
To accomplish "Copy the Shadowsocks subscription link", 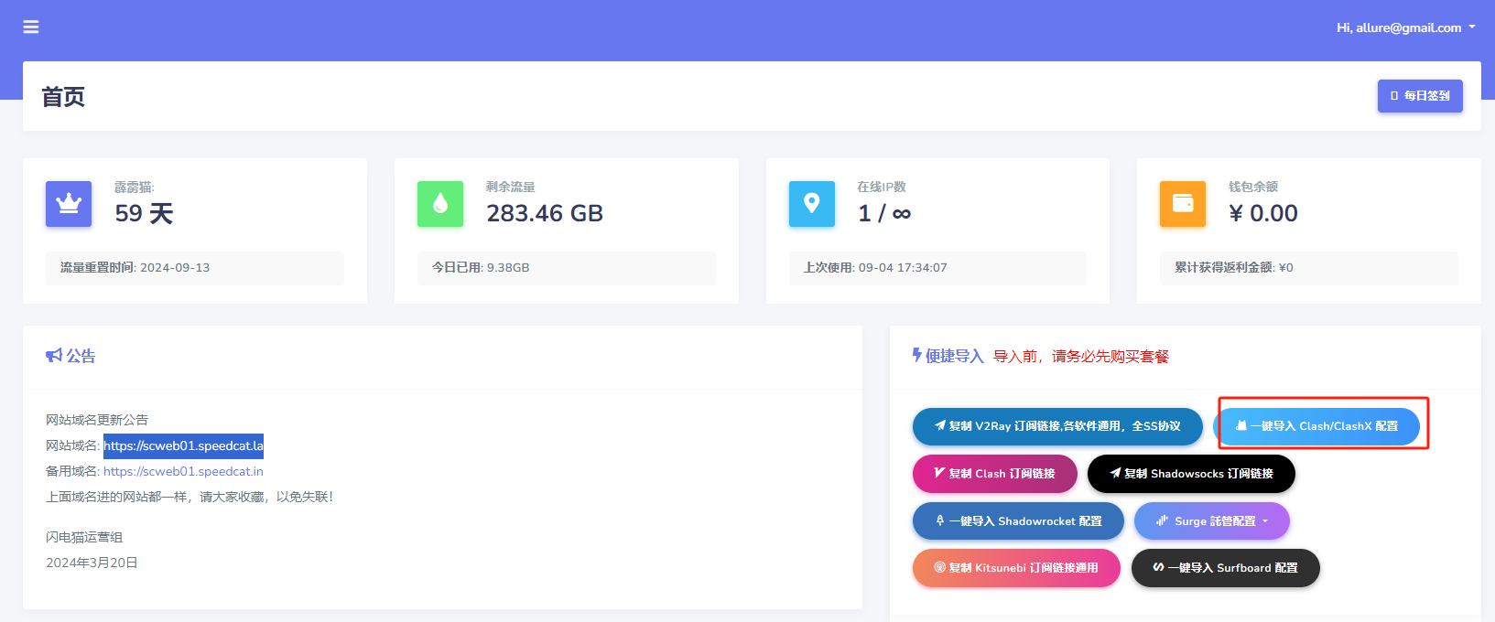I will coord(1190,474).
